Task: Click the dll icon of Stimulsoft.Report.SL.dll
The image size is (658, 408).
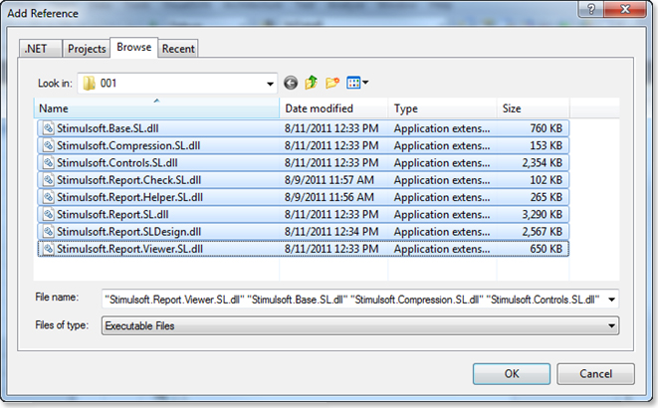Action: point(48,214)
